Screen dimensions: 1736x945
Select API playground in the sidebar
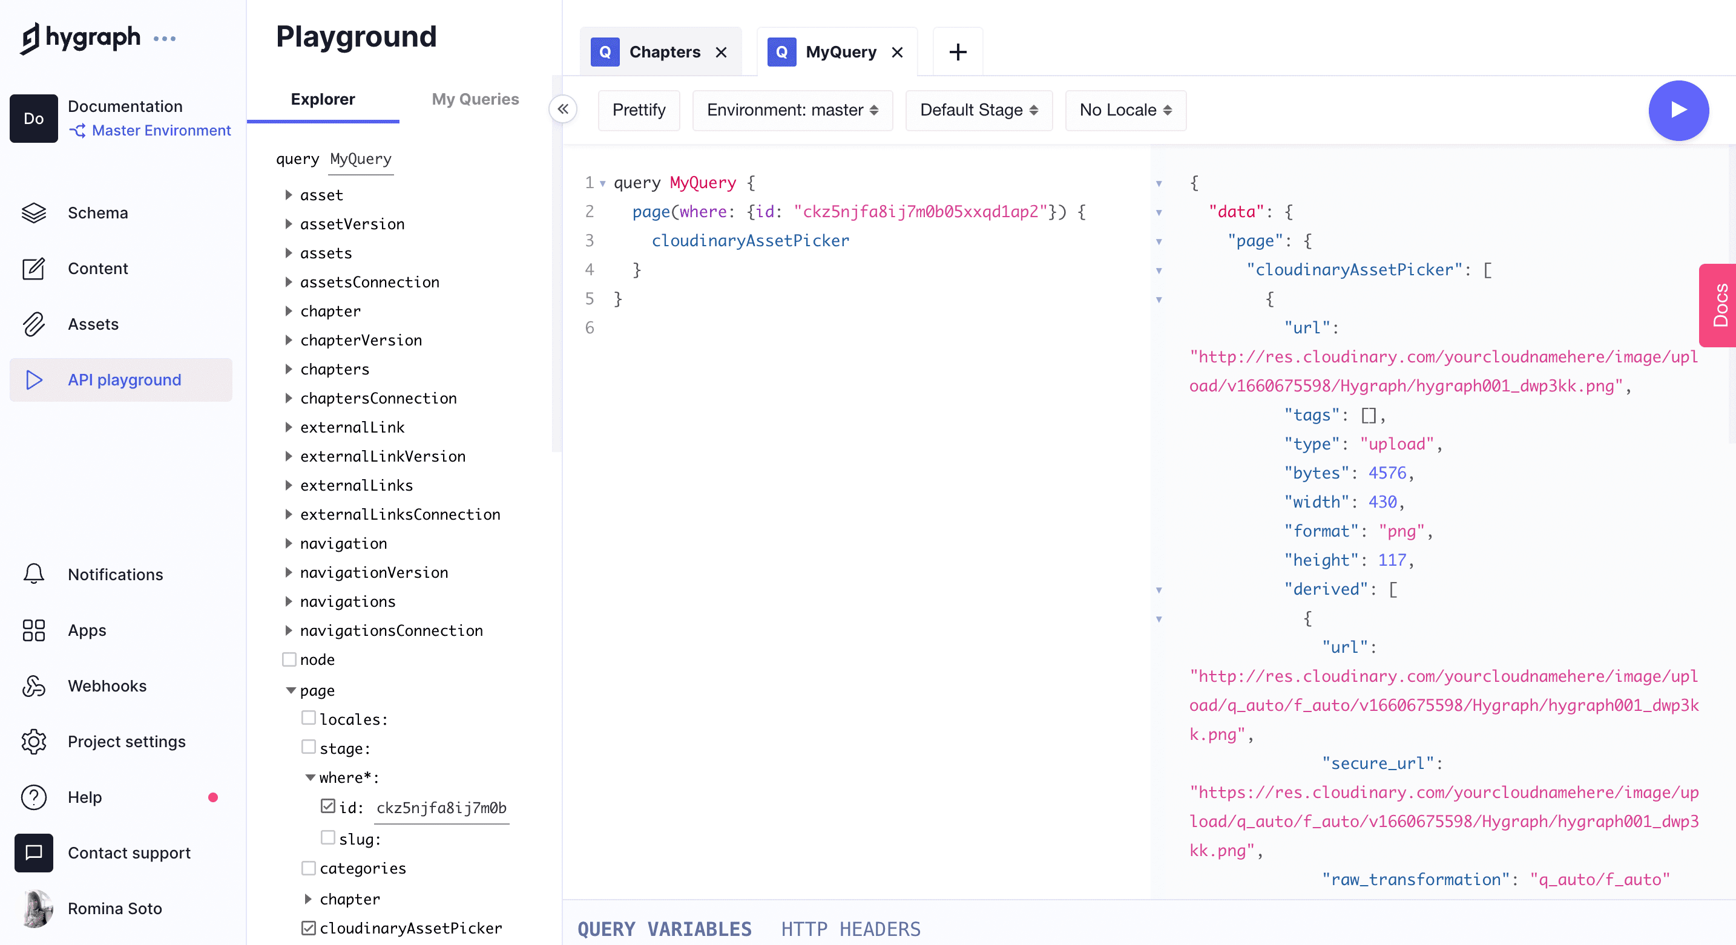click(124, 379)
